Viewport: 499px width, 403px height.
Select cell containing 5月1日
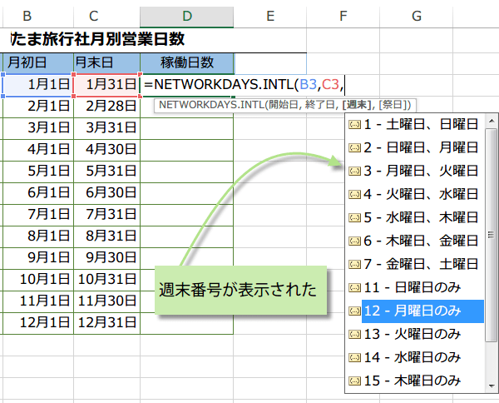(38, 171)
